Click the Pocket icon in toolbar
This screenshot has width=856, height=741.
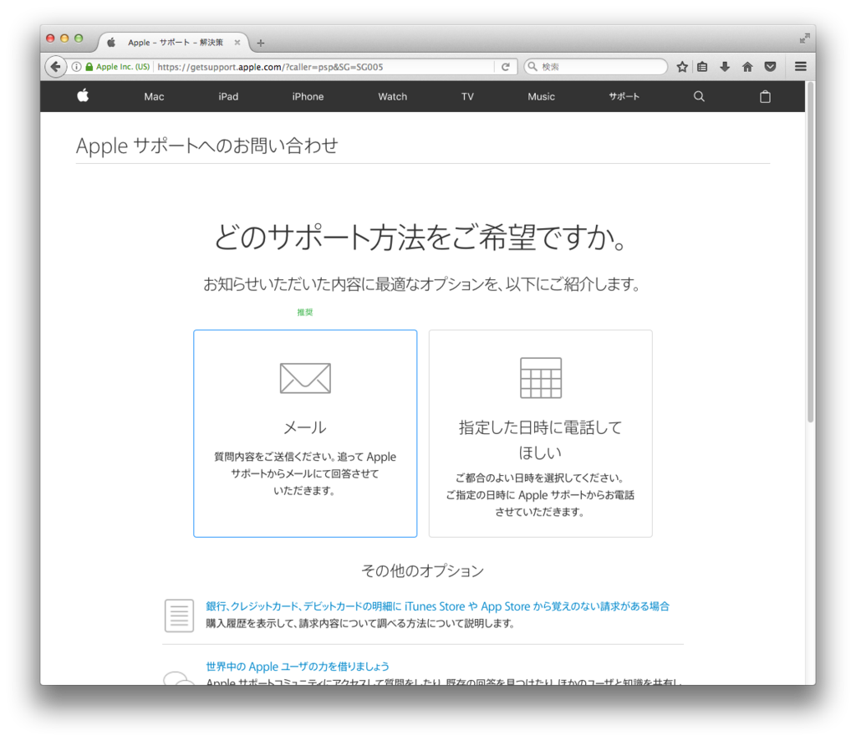[x=770, y=67]
